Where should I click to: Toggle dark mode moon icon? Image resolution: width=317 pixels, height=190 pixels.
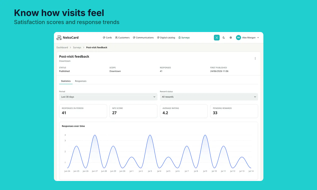click(224, 38)
